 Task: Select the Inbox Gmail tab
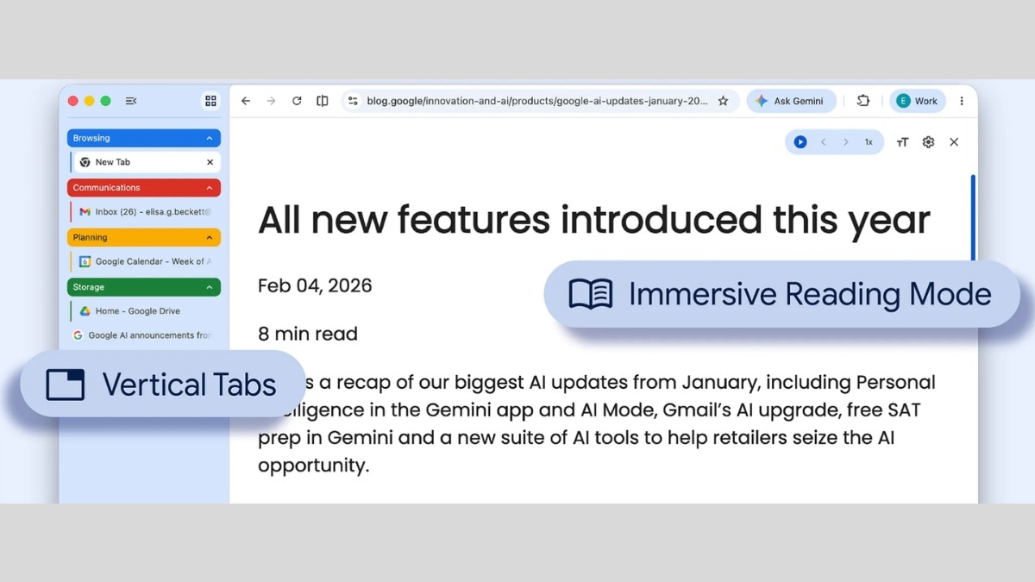138,211
